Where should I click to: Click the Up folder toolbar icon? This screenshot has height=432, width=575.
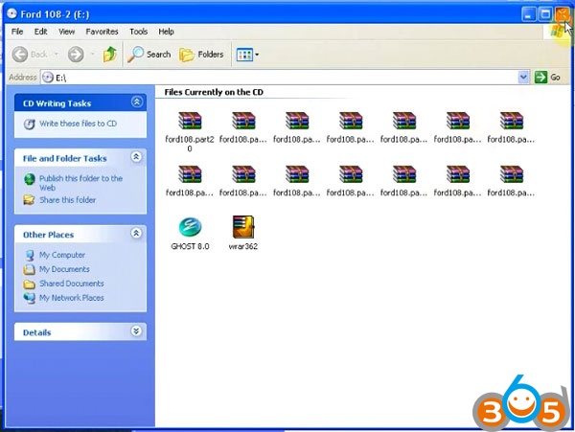110,55
